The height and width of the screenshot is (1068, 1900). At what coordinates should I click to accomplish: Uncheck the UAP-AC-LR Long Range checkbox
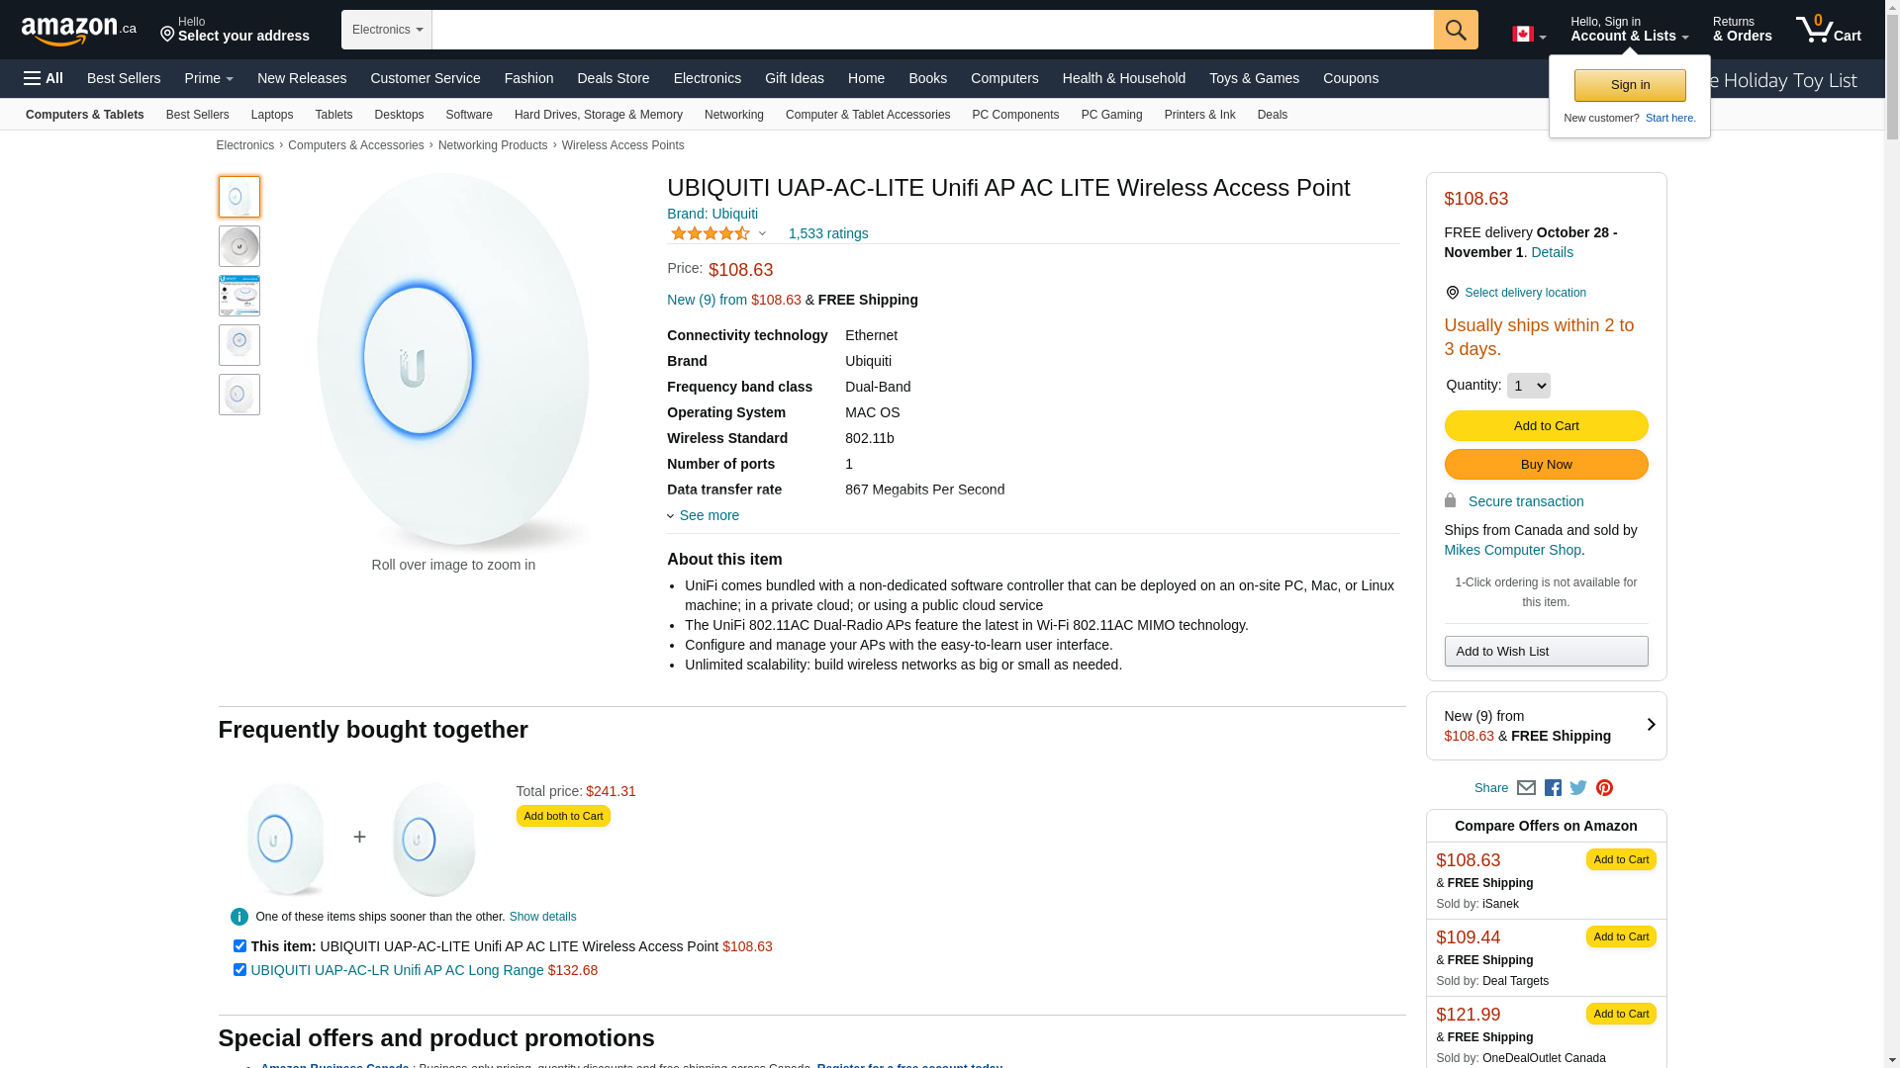point(239,970)
